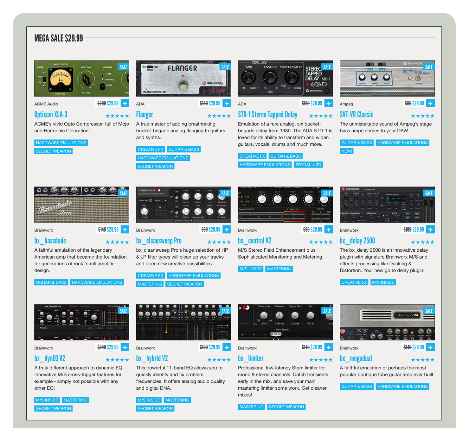Open the bx_dynEQ V2 title link
The width and height of the screenshot is (469, 428).
coord(50,358)
